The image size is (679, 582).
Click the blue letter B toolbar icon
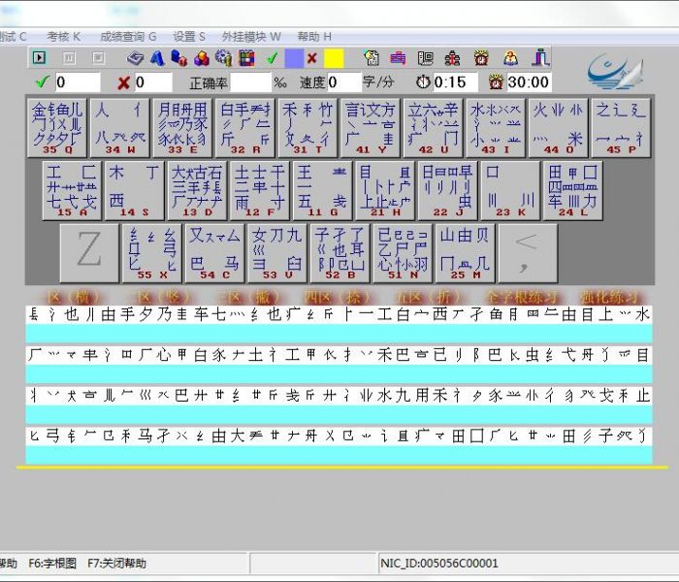[x=178, y=58]
